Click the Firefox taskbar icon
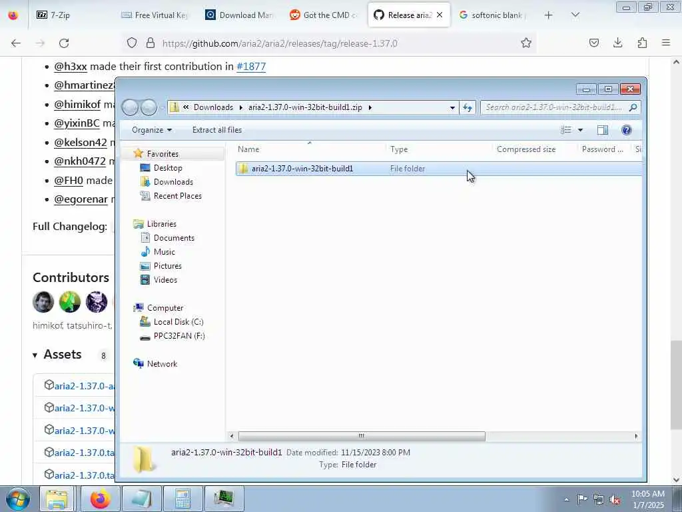 (100, 499)
